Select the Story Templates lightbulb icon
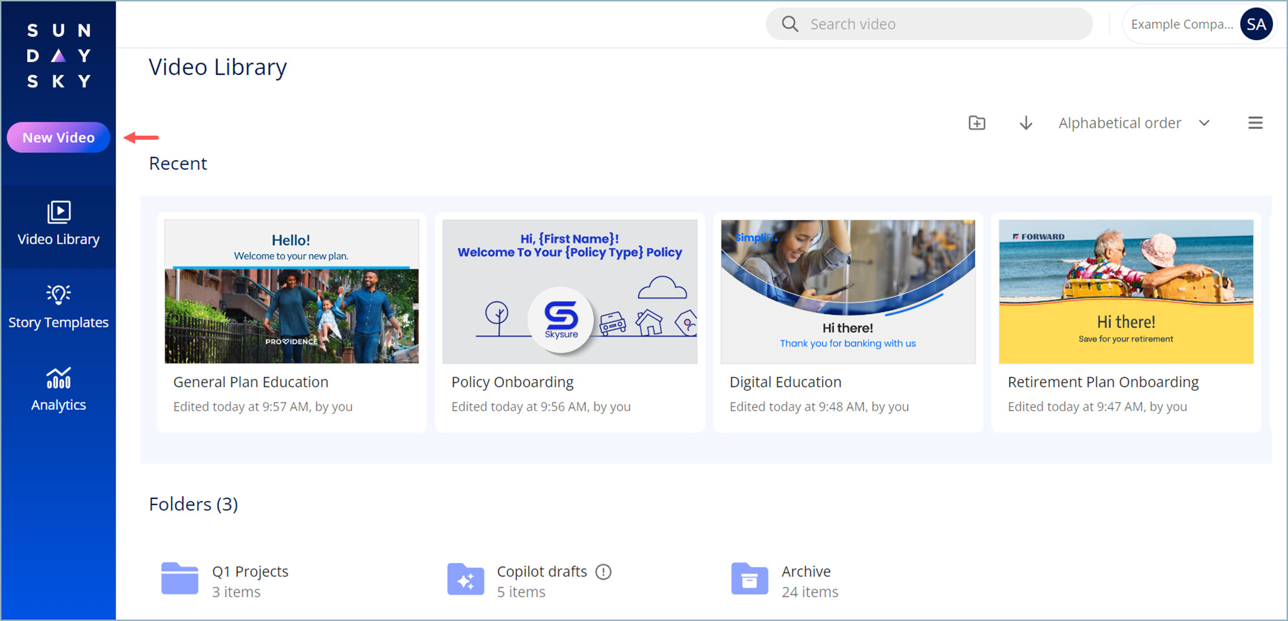The image size is (1288, 621). [59, 294]
